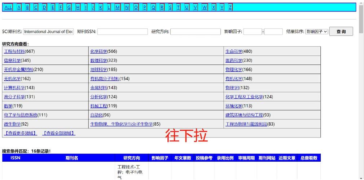The image size is (364, 180).
Task: Open the 地球科学 research field
Action: tap(98, 69)
